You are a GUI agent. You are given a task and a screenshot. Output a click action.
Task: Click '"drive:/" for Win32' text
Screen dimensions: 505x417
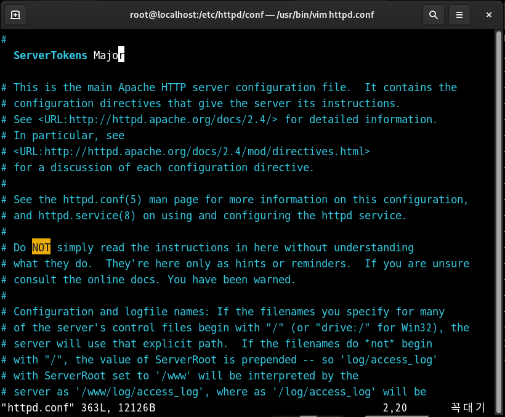(x=376, y=328)
